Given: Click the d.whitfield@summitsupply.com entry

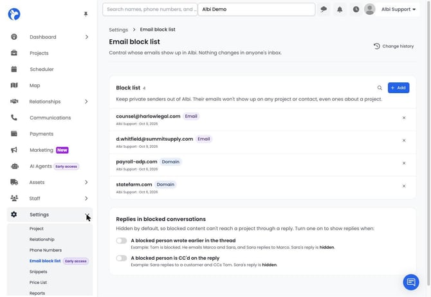Looking at the screenshot, I should (x=154, y=139).
